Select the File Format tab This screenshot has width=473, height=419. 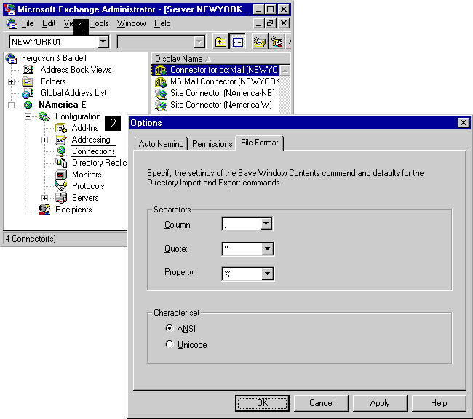[260, 143]
